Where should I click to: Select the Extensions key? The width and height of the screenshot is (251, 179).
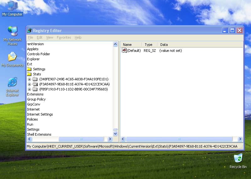click(x=35, y=94)
